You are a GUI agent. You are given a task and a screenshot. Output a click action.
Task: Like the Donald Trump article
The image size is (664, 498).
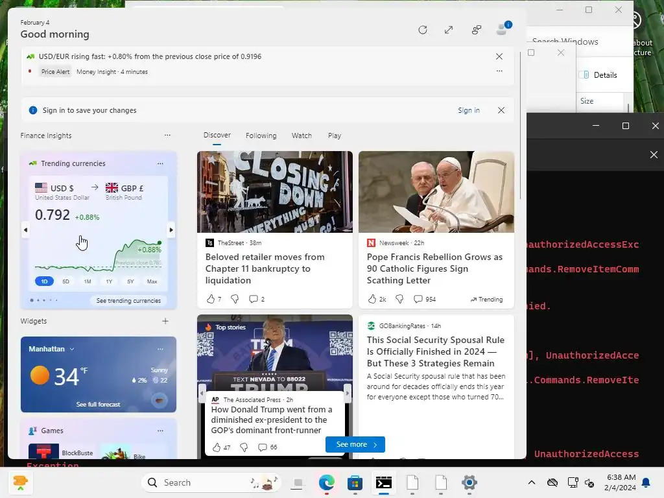click(x=220, y=447)
